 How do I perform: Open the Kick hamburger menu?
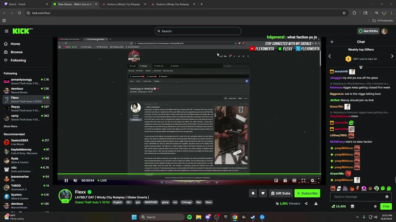pos(6,31)
